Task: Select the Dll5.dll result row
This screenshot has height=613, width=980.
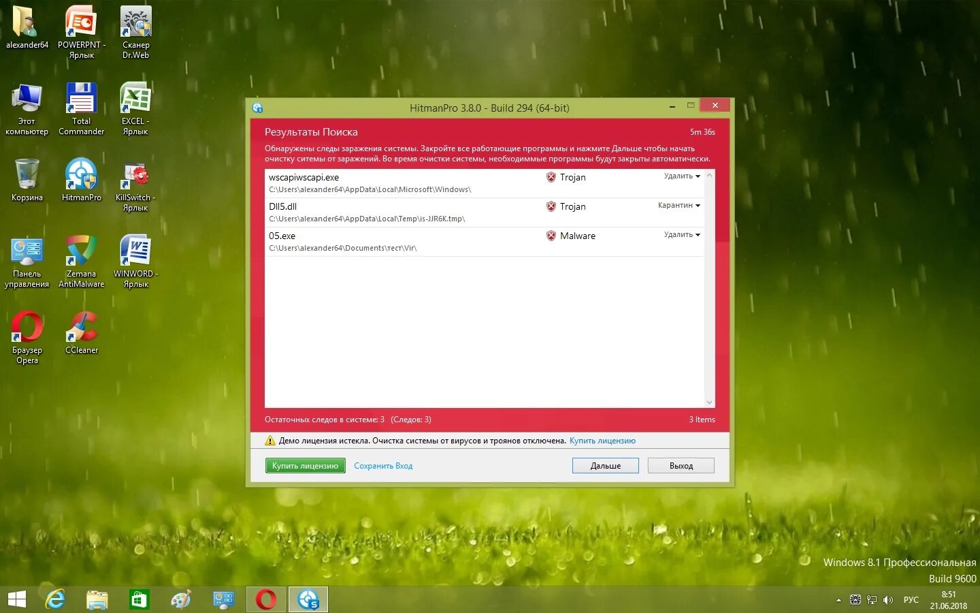Action: coord(485,213)
